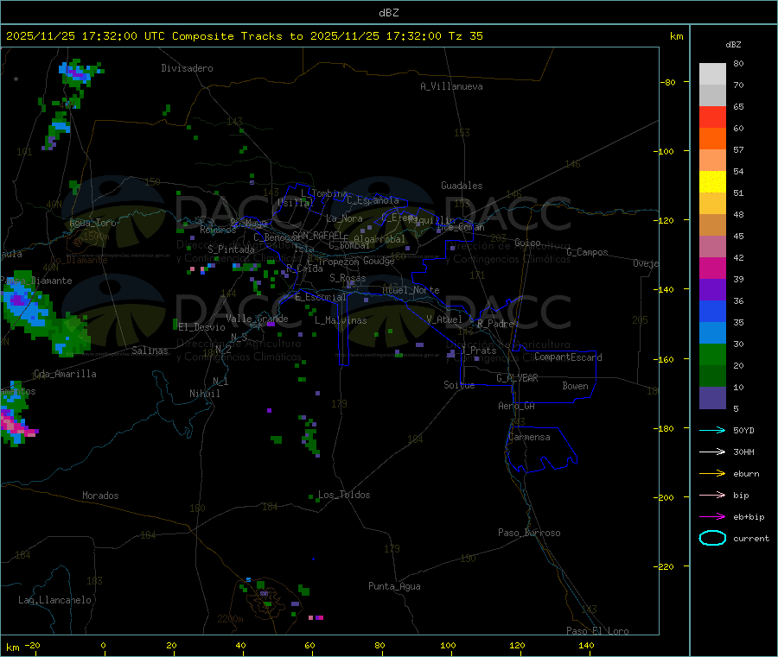
Task: Click the 2200m contour label
Action: [x=230, y=619]
